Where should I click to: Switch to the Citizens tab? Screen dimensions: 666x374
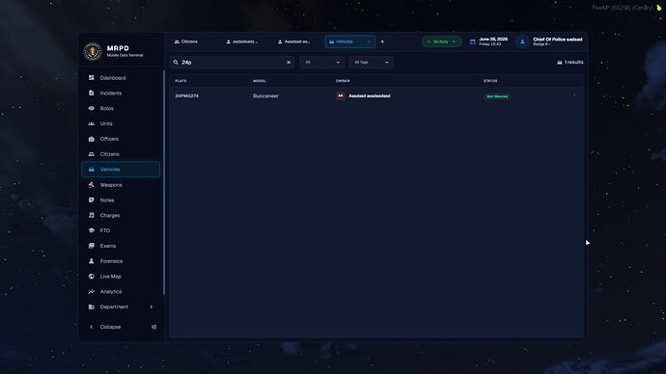186,41
